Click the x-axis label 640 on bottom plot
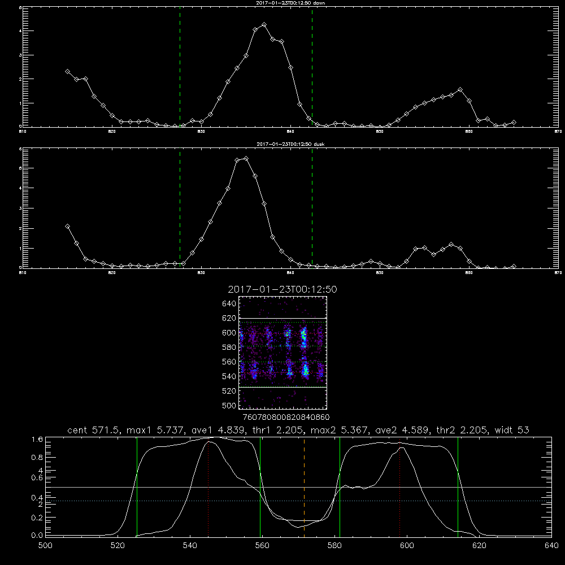565x565 pixels. tap(551, 546)
